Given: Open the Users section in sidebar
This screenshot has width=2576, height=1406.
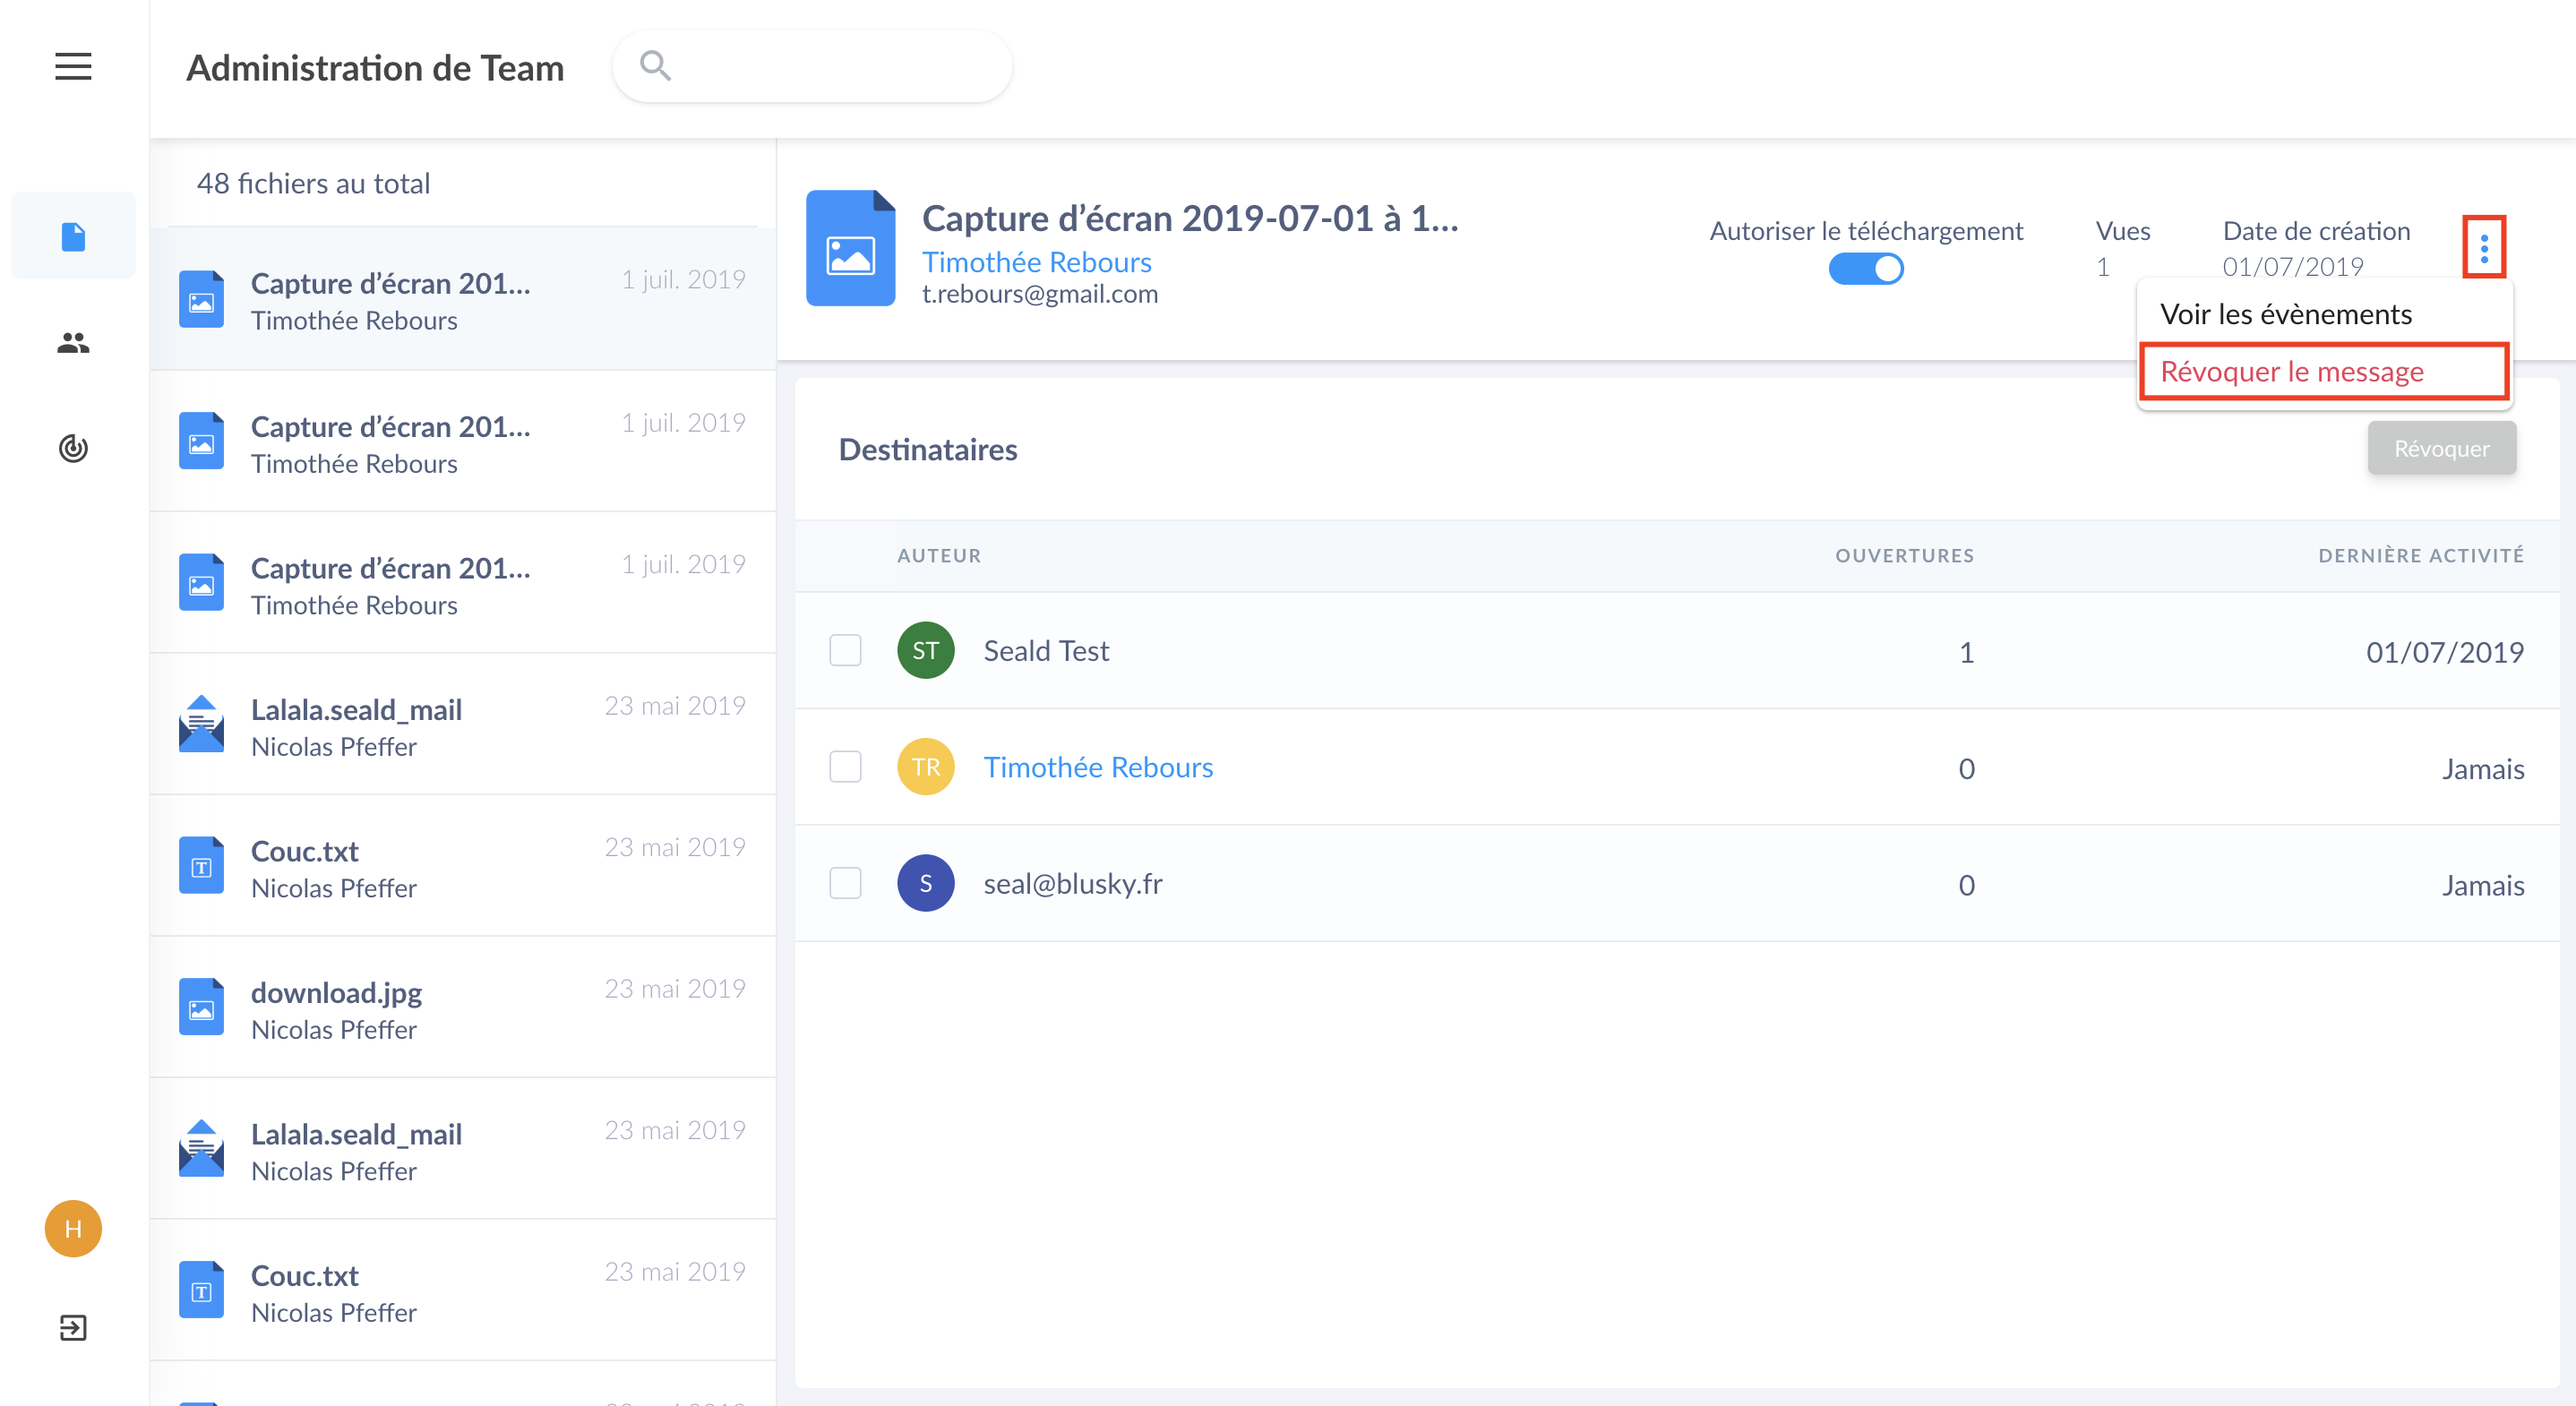Looking at the screenshot, I should click(73, 343).
